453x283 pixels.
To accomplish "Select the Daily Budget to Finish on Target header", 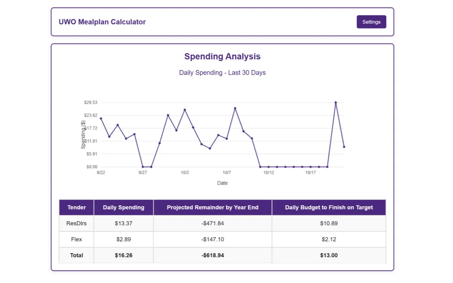I will pyautogui.click(x=329, y=207).
